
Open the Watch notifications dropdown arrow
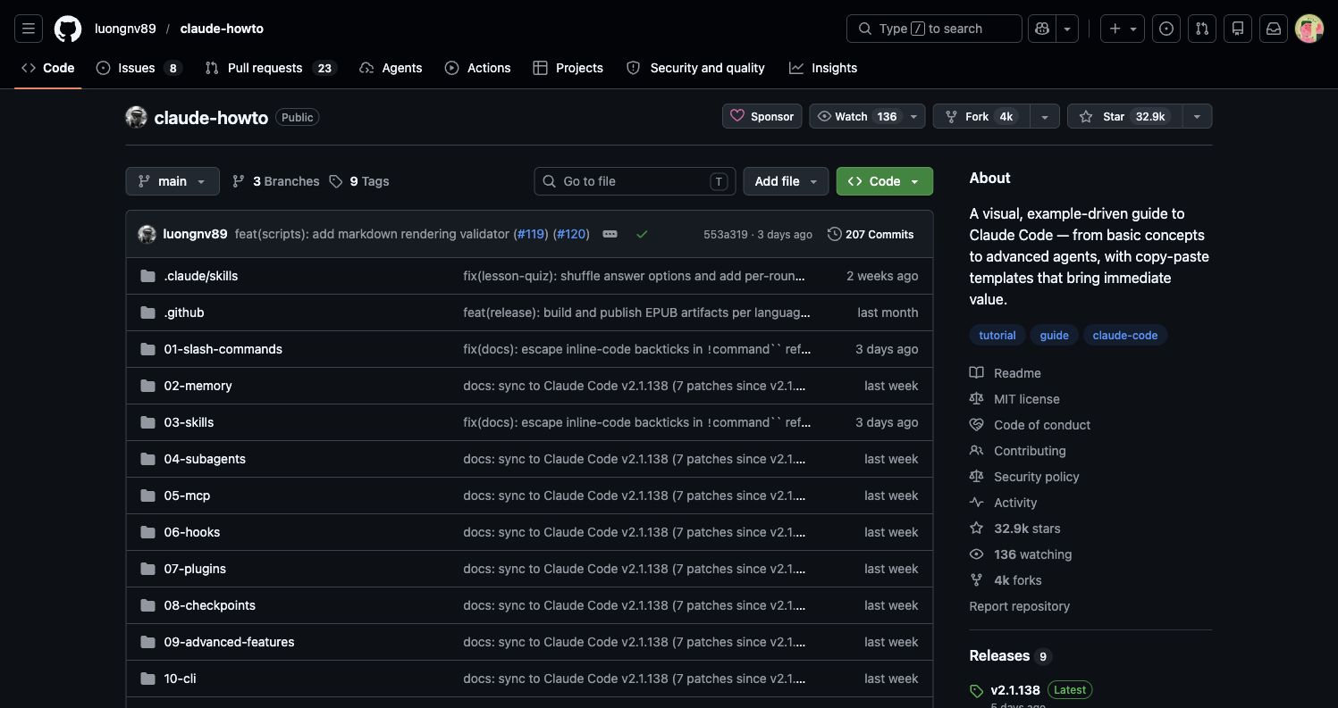coord(913,117)
